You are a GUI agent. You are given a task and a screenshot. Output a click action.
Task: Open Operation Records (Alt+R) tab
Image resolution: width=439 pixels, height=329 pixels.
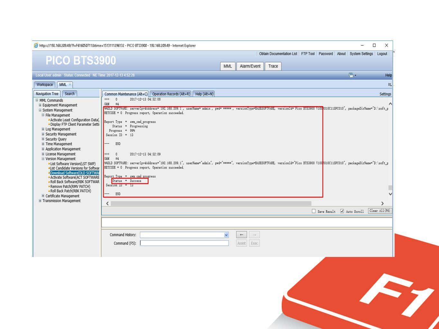point(171,94)
